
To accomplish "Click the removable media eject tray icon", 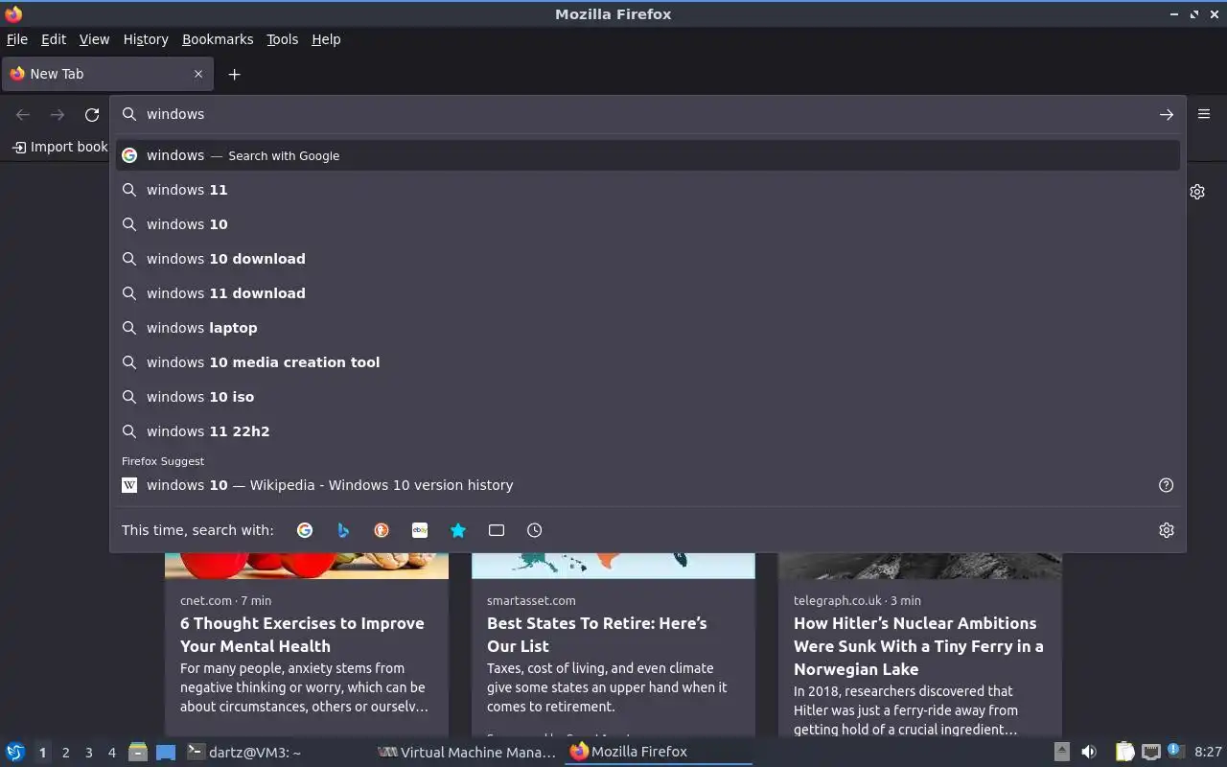I will pos(1061,752).
